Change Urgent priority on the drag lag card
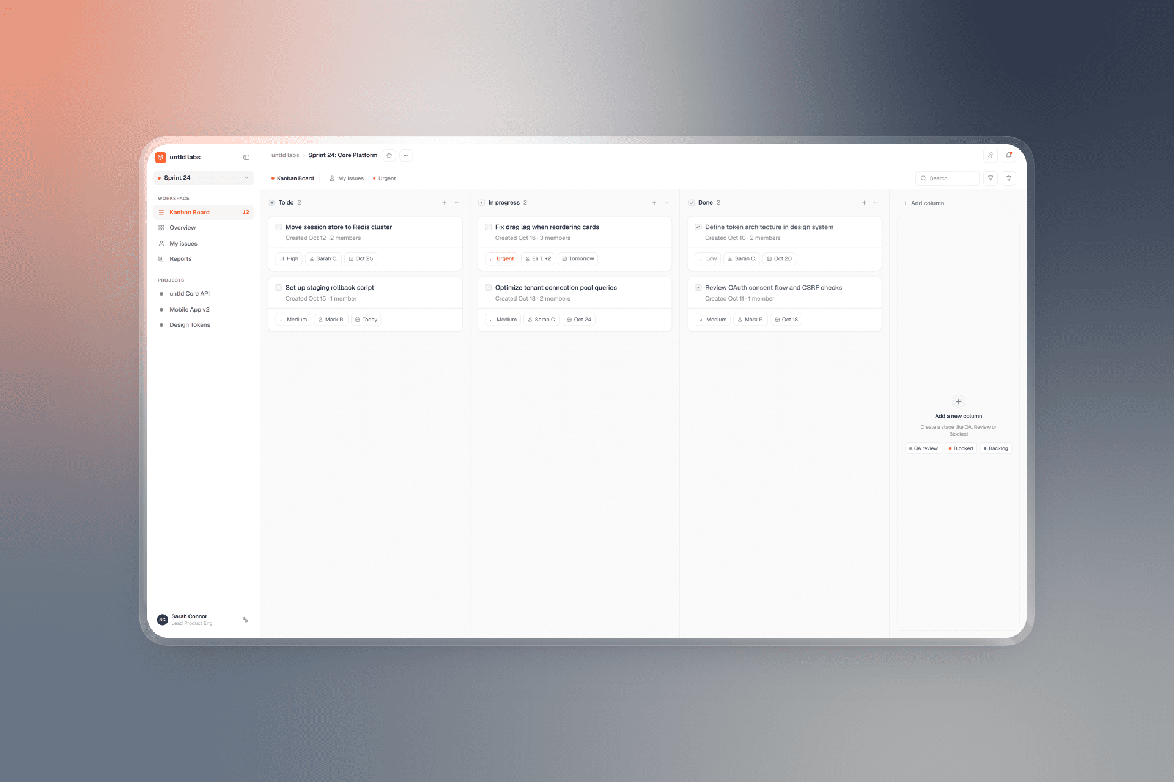The width and height of the screenshot is (1174, 782). click(501, 258)
